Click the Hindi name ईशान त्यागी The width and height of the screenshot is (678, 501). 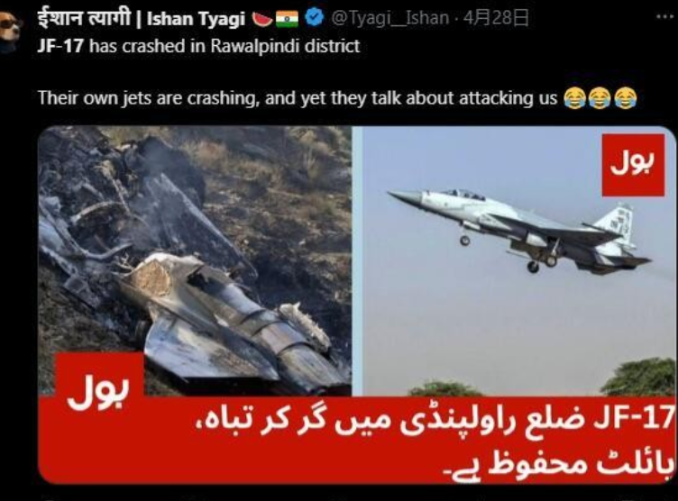tap(84, 19)
